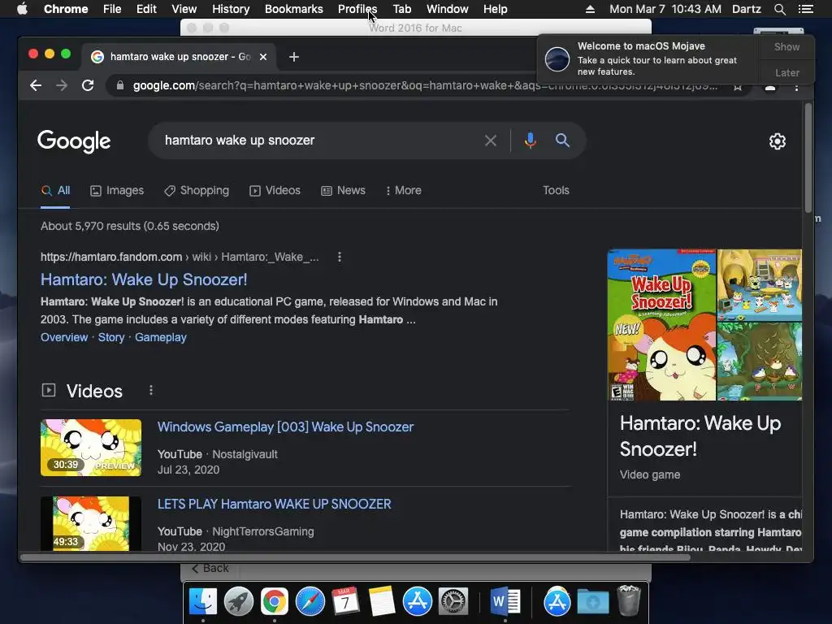
Task: Open System Preferences from the Dock
Action: pos(453,602)
